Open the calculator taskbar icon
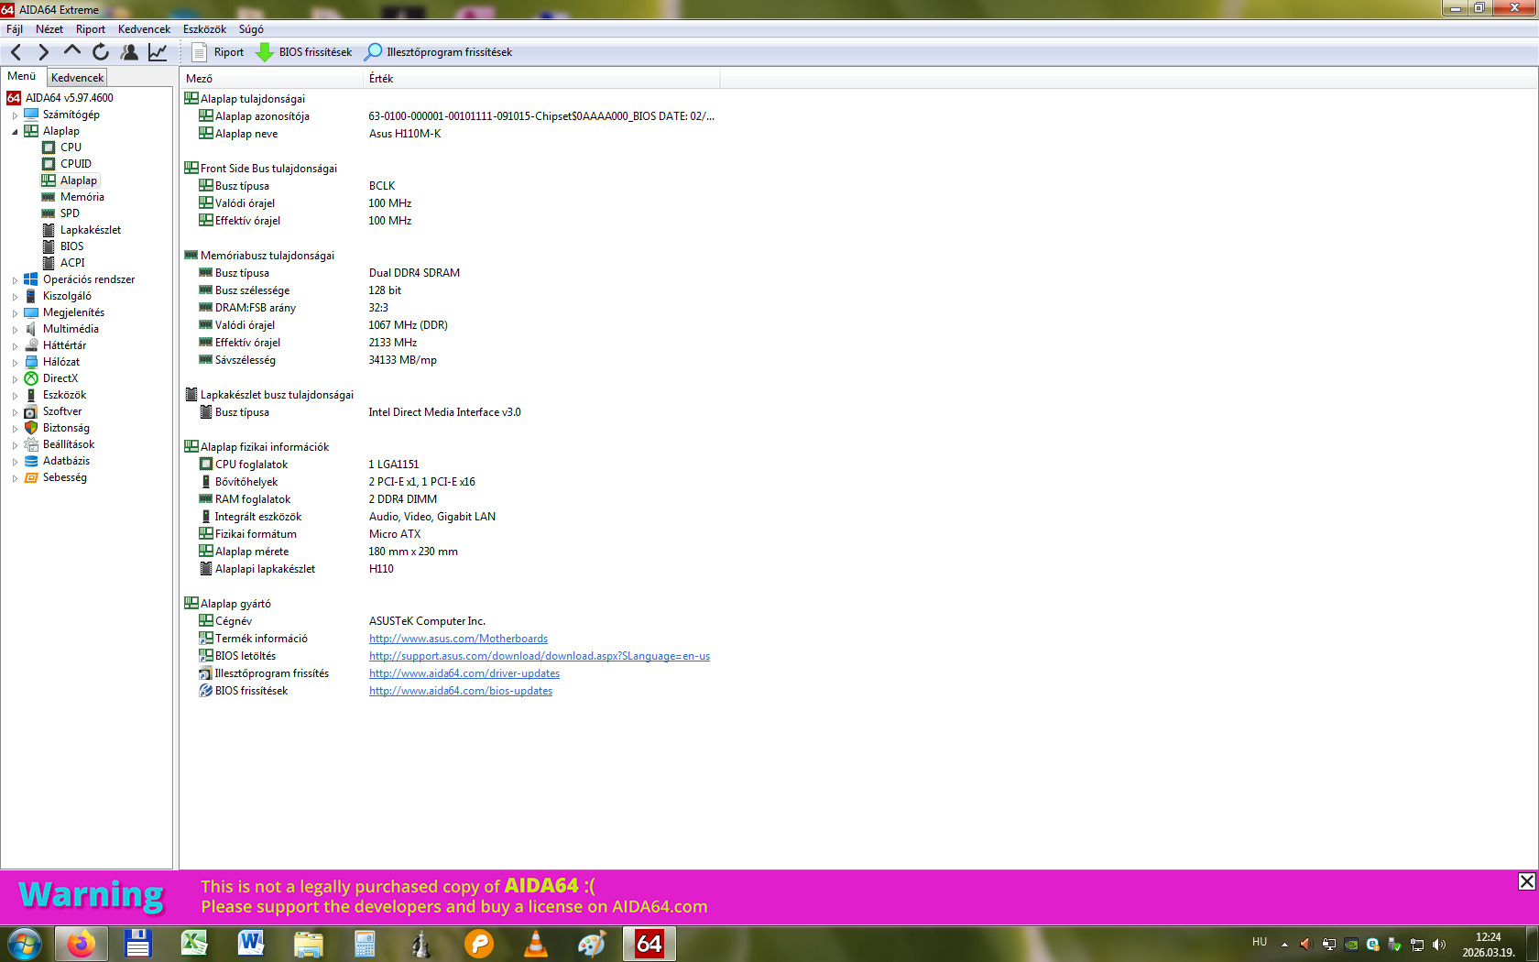Screen dimensions: 1539x962 coord(365,944)
